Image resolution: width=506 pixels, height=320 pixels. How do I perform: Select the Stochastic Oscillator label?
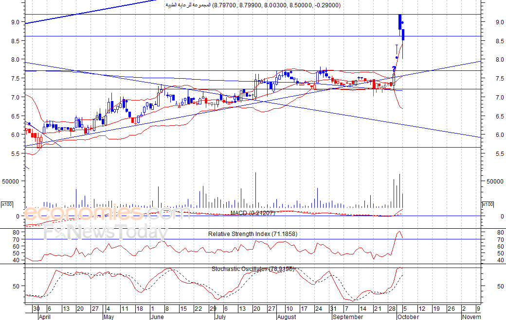coord(253,269)
